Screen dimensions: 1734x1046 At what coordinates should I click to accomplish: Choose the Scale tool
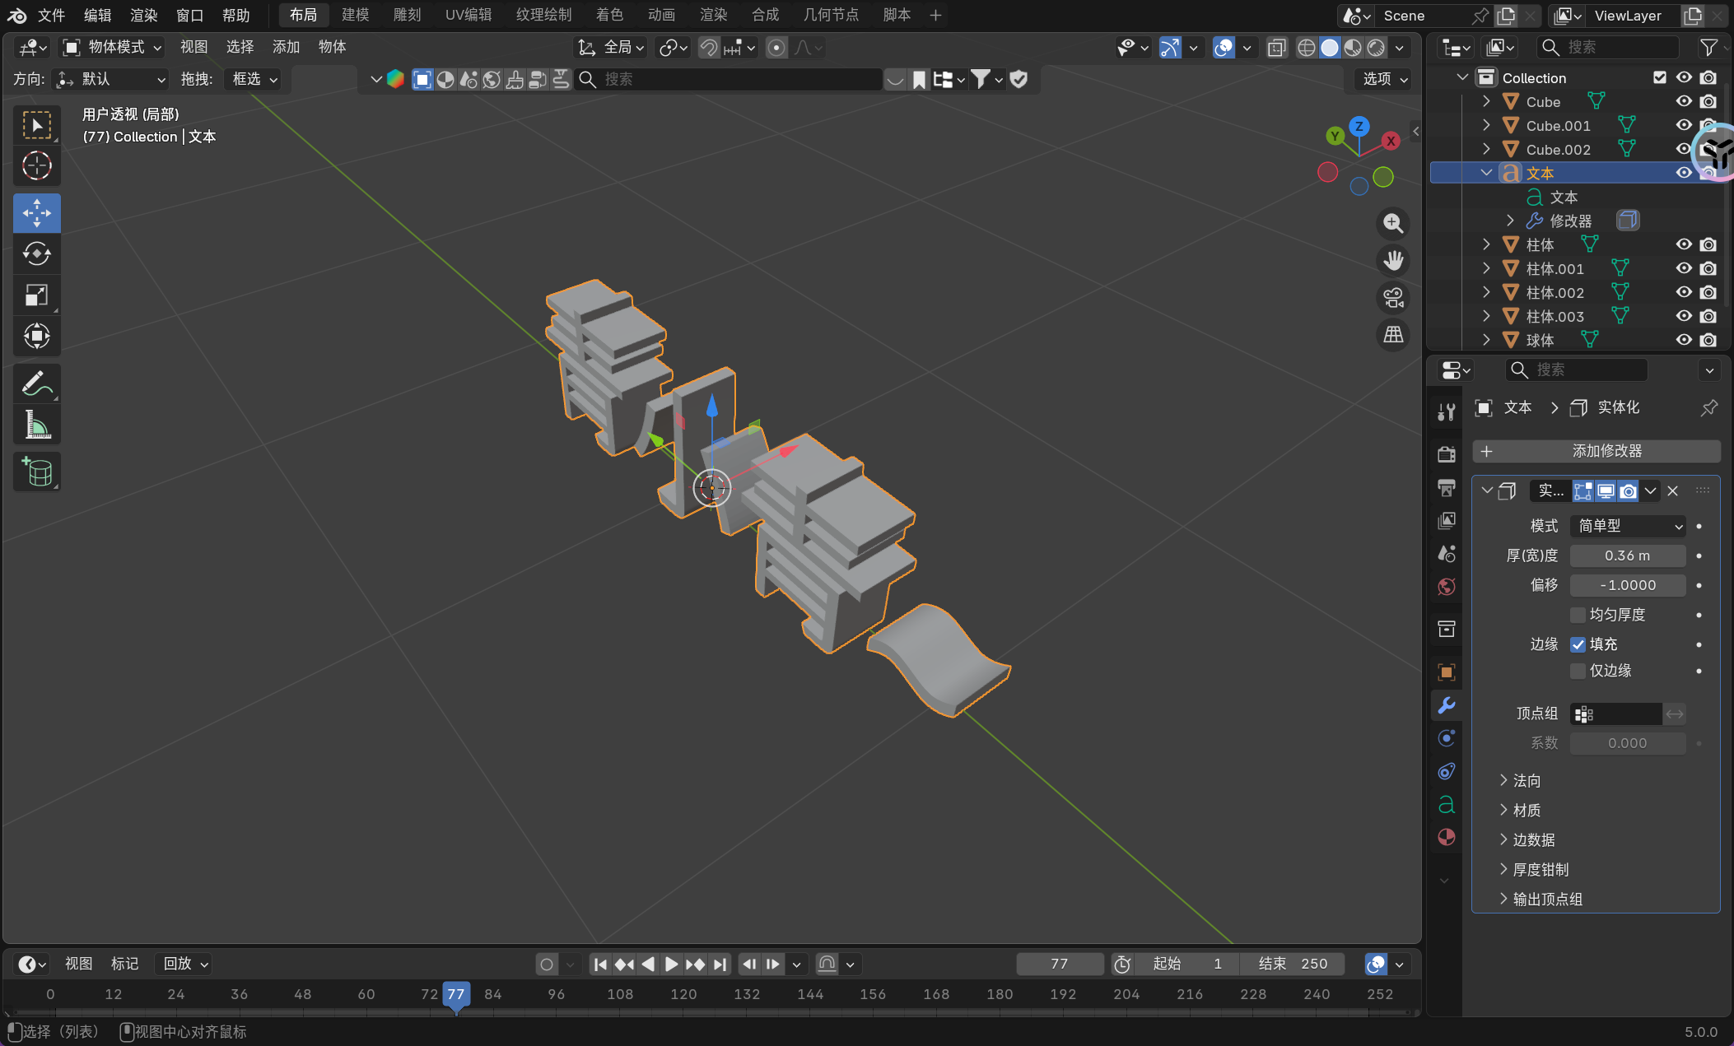(x=36, y=295)
